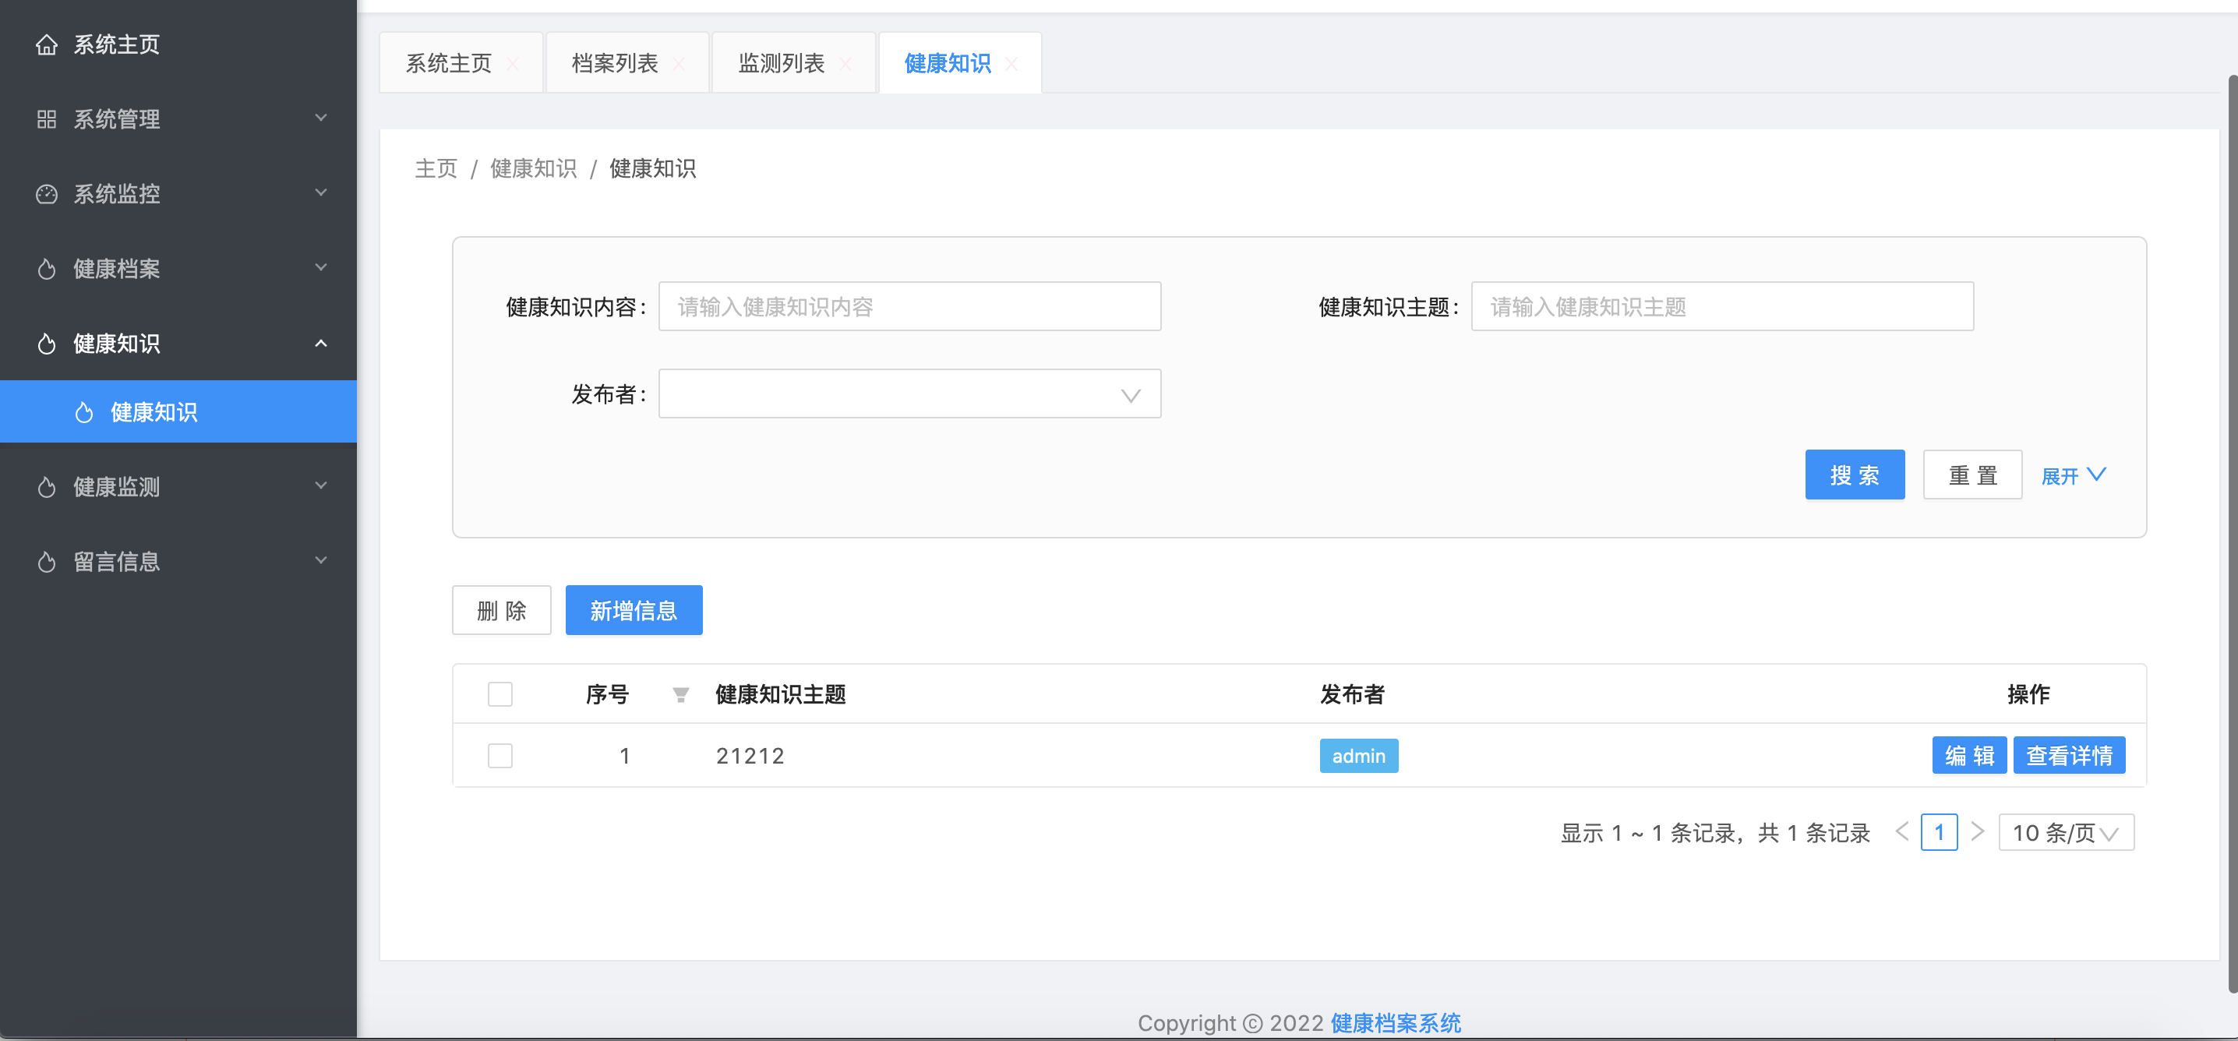Viewport: 2238px width, 1041px height.
Task: Click the flame icon beside 留言信息
Action: [x=46, y=561]
